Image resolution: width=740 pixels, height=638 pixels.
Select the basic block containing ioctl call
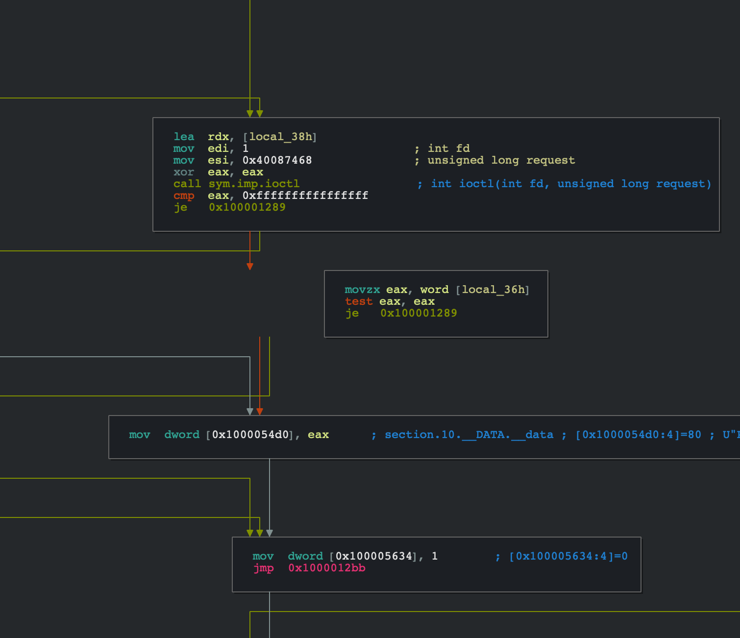click(x=436, y=173)
